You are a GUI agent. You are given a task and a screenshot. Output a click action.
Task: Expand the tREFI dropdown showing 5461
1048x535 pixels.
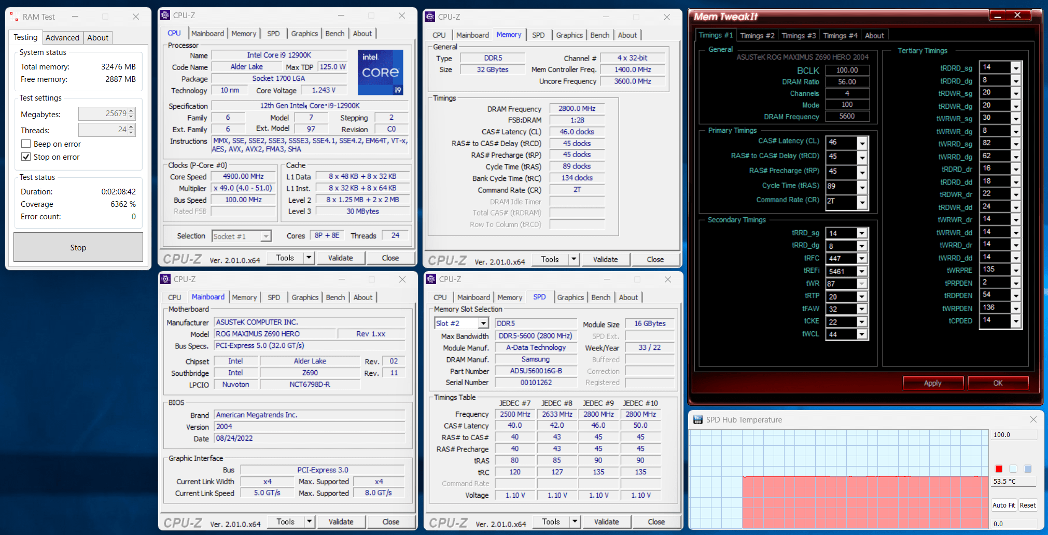click(861, 271)
